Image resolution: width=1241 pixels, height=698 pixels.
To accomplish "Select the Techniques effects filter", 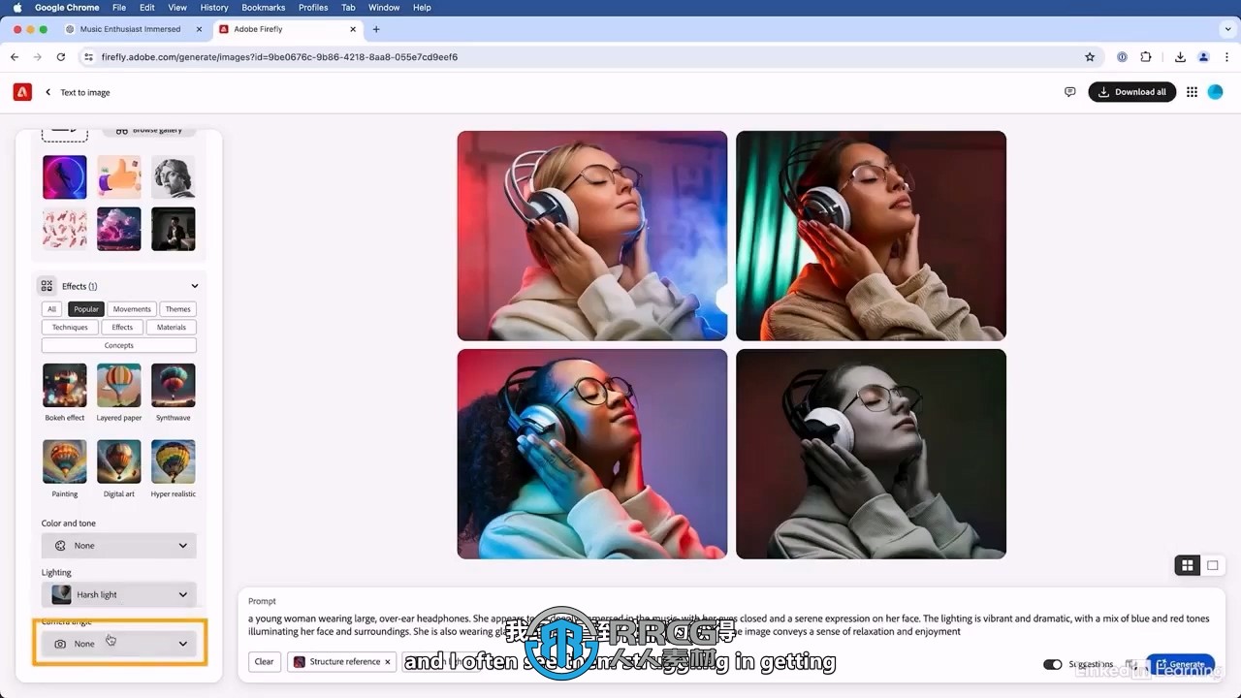I will [70, 327].
